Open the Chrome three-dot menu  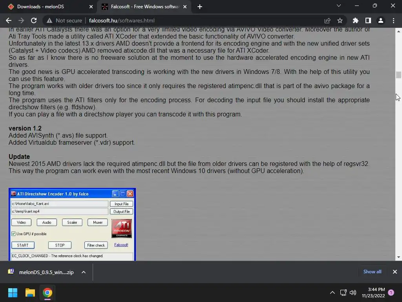[x=393, y=20]
